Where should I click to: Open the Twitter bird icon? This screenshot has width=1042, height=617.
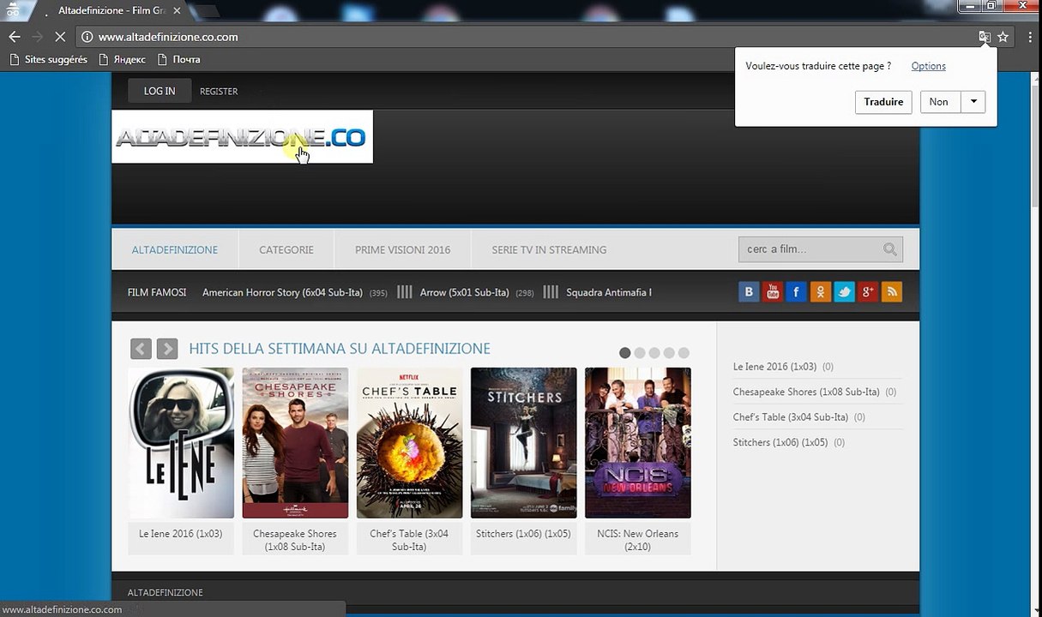point(844,292)
